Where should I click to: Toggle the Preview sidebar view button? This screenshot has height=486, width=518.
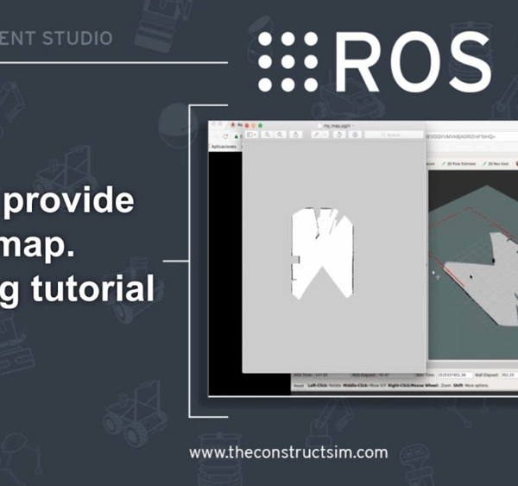(x=252, y=135)
